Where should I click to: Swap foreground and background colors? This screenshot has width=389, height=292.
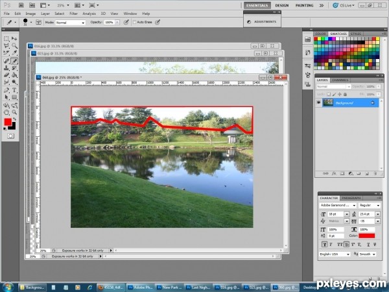pos(15,119)
